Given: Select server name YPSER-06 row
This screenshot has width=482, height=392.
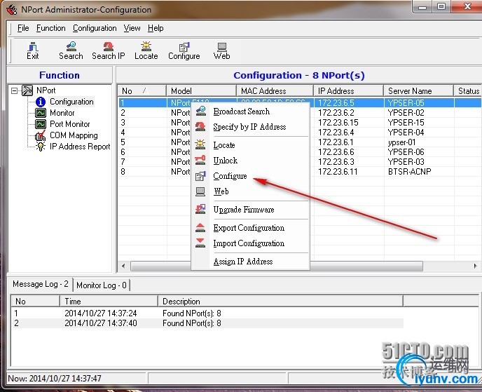Looking at the screenshot, I should [x=406, y=152].
